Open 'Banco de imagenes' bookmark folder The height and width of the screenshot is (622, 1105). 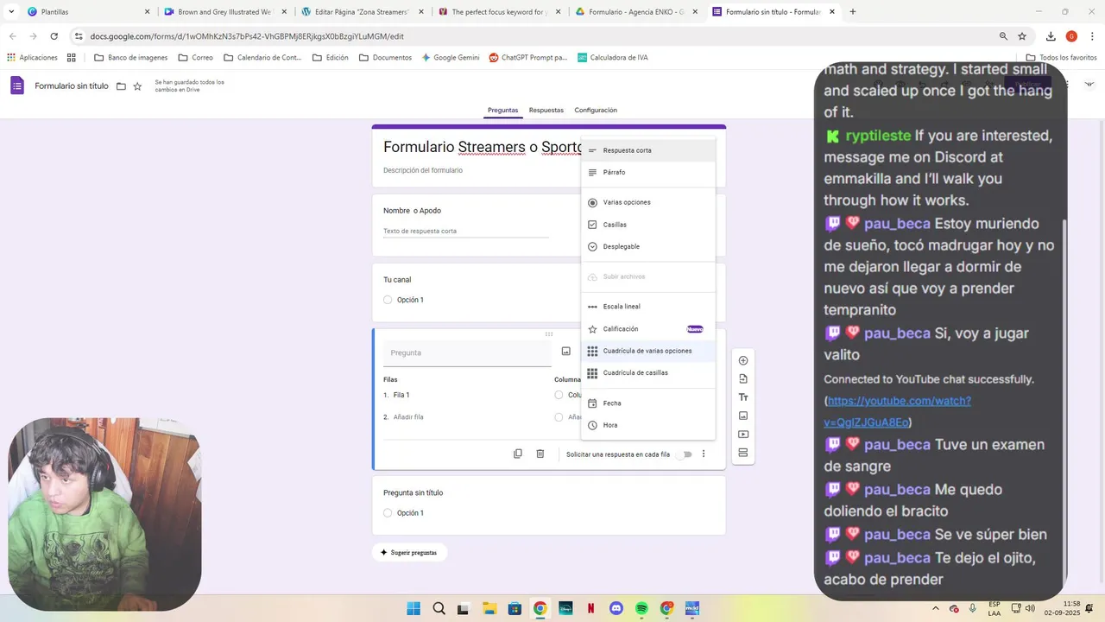tap(131, 58)
